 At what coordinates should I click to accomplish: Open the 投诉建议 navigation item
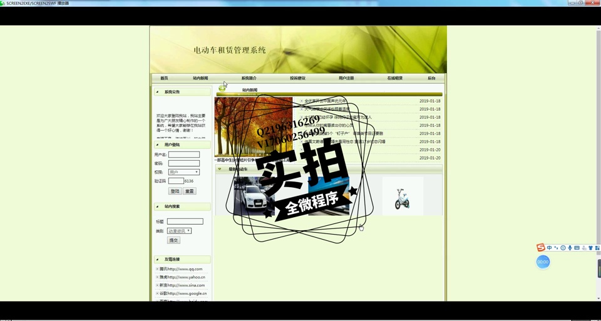pyautogui.click(x=298, y=78)
